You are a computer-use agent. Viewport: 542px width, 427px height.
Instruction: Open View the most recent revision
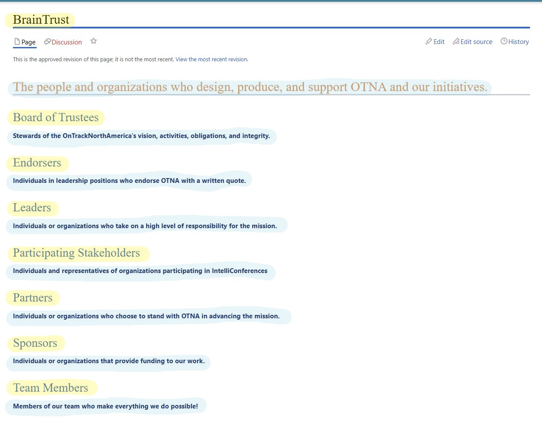212,60
